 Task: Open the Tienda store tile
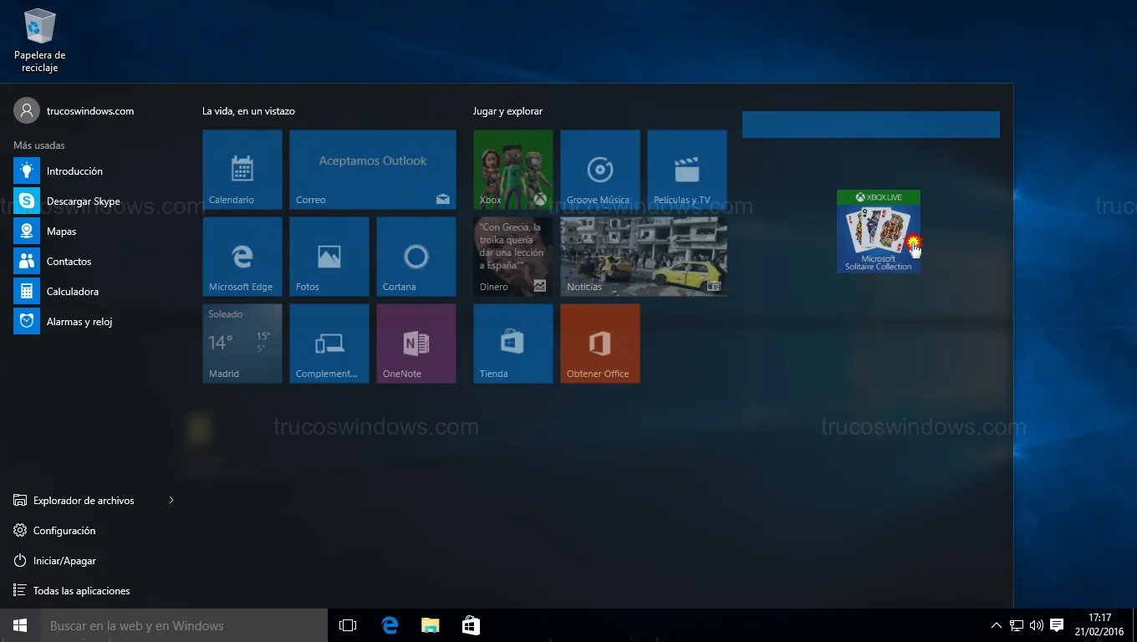512,343
